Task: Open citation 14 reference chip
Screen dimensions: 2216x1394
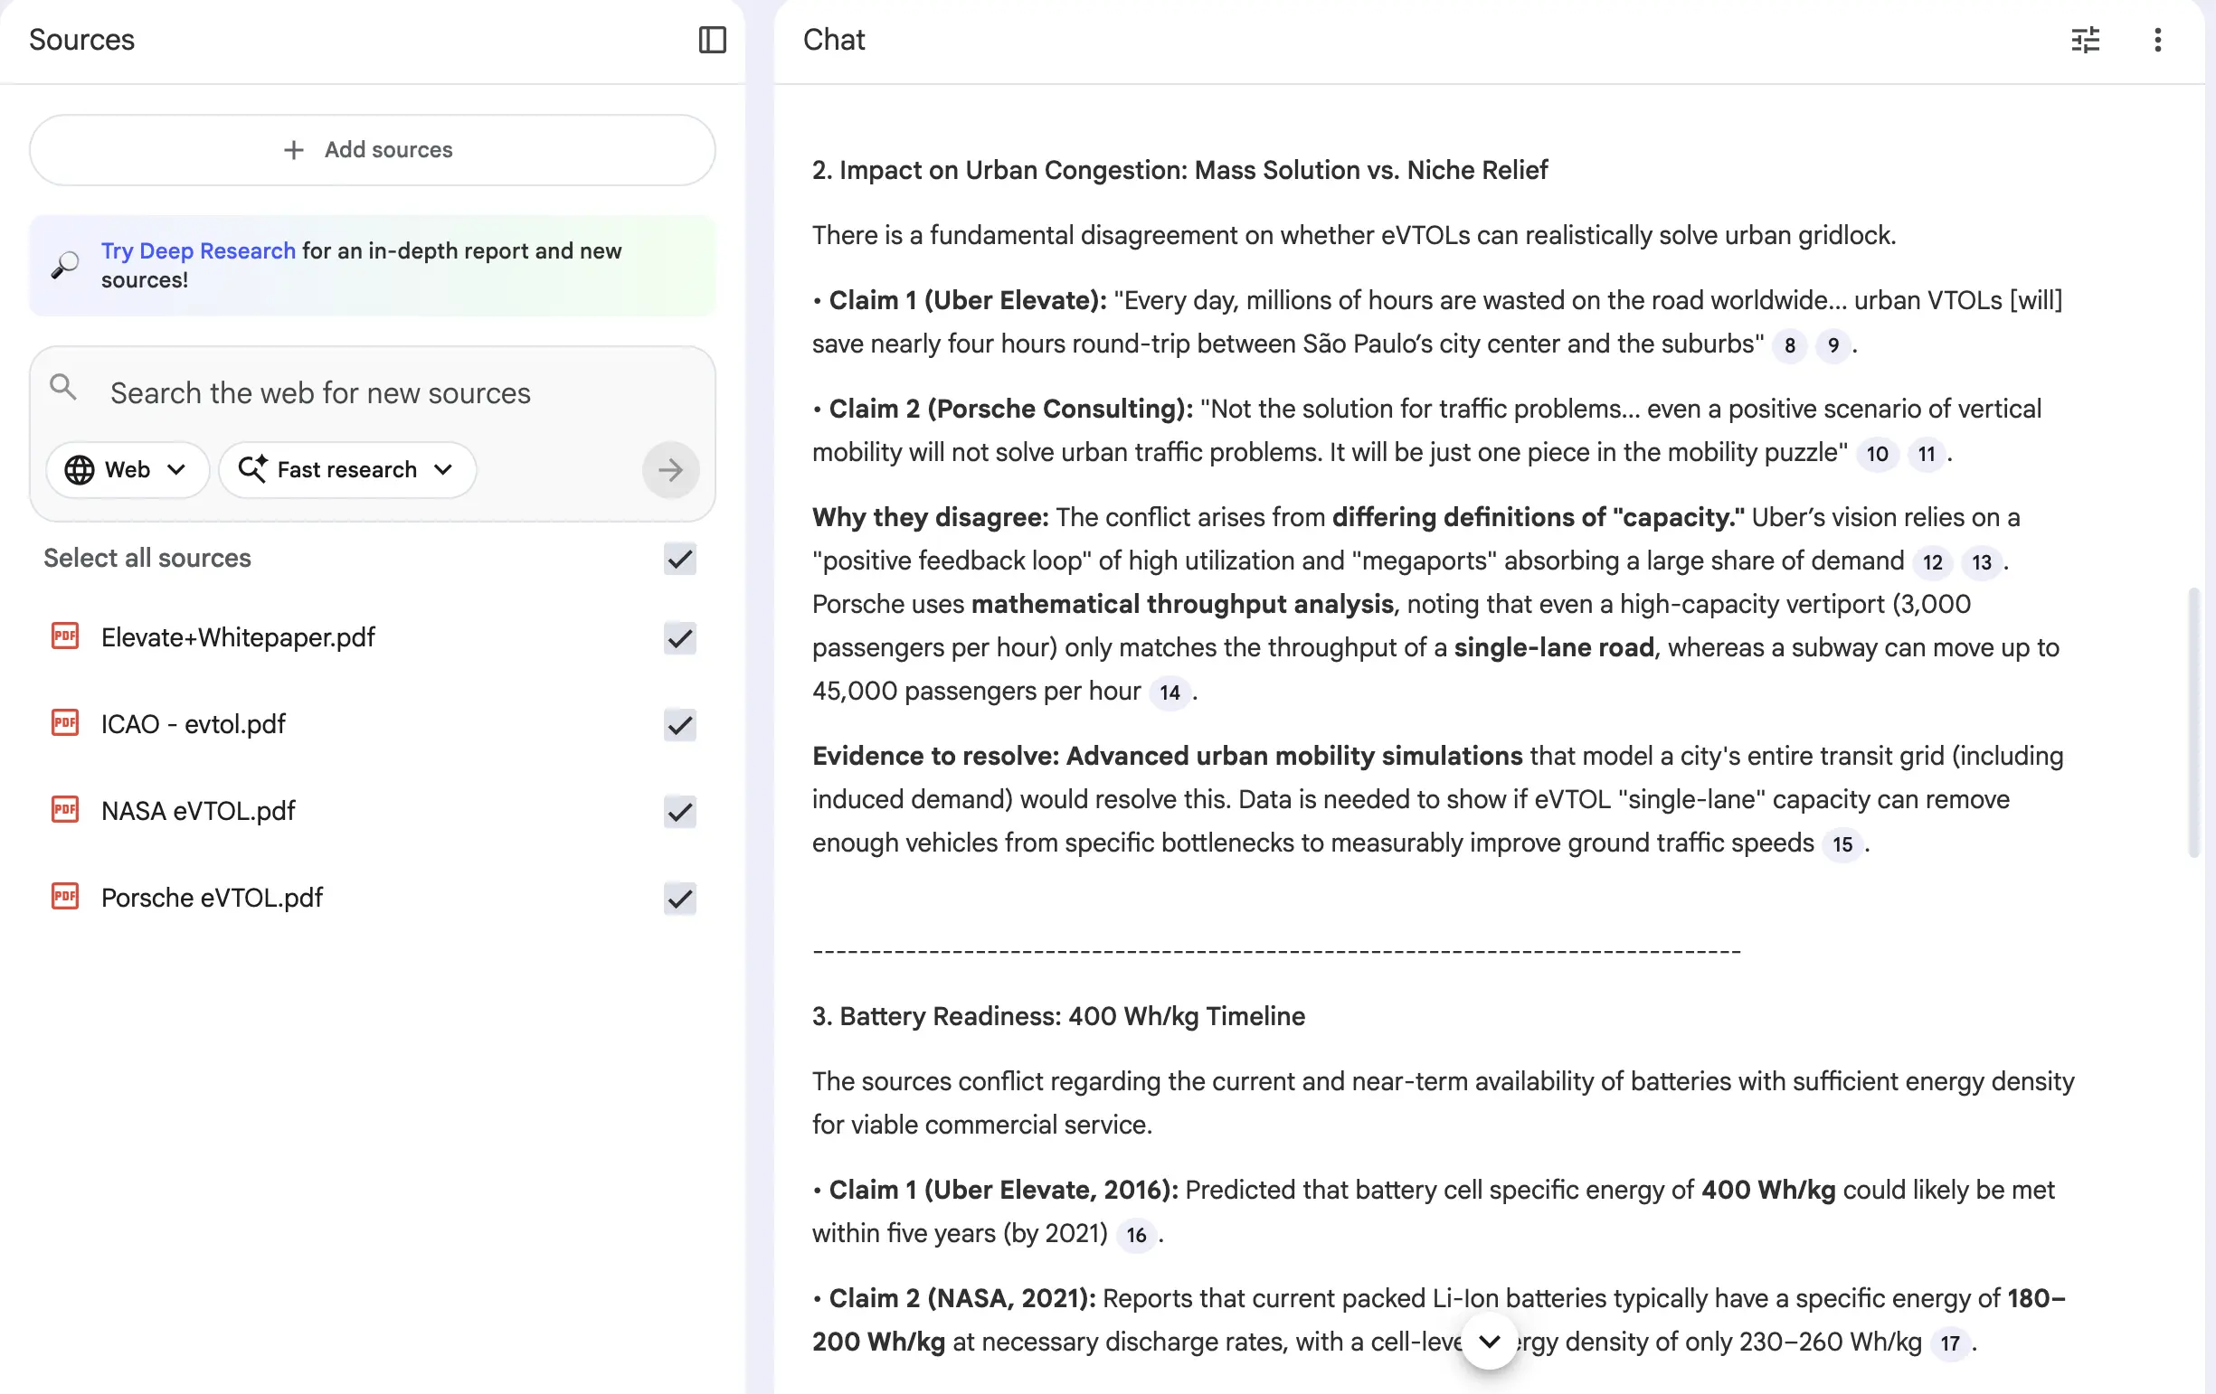Action: [1169, 692]
